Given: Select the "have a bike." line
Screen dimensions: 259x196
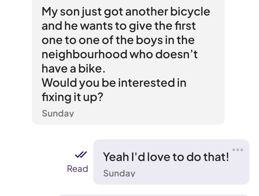Looking at the screenshot, I should click(x=73, y=69).
